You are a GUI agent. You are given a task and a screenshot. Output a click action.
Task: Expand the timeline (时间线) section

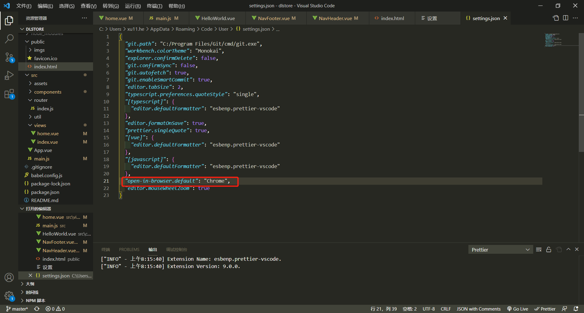coord(56,292)
